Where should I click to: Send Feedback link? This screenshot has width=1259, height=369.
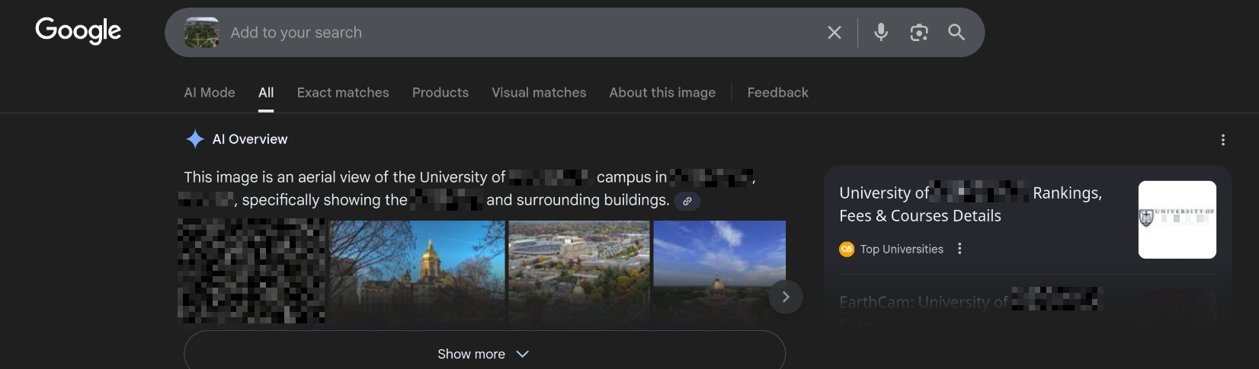777,93
